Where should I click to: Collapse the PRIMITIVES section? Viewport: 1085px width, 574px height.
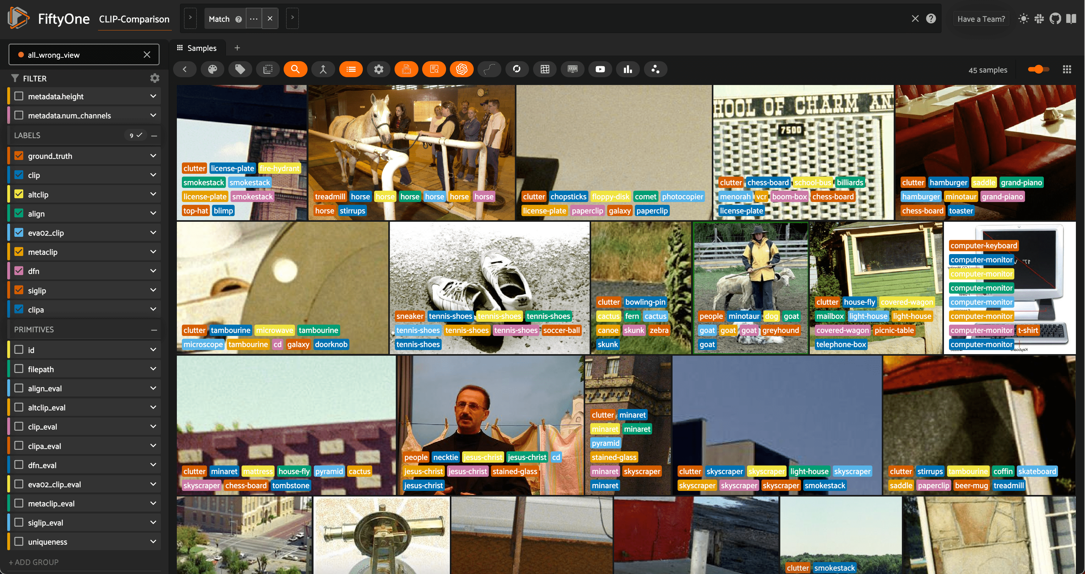154,330
